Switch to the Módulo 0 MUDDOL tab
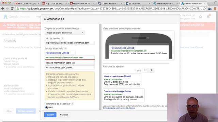 pyautogui.click(x=82, y=4)
